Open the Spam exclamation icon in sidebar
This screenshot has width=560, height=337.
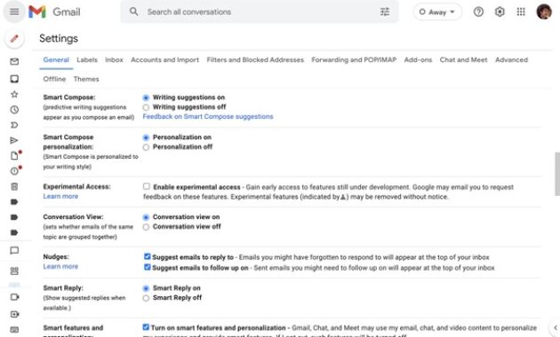pyautogui.click(x=14, y=171)
